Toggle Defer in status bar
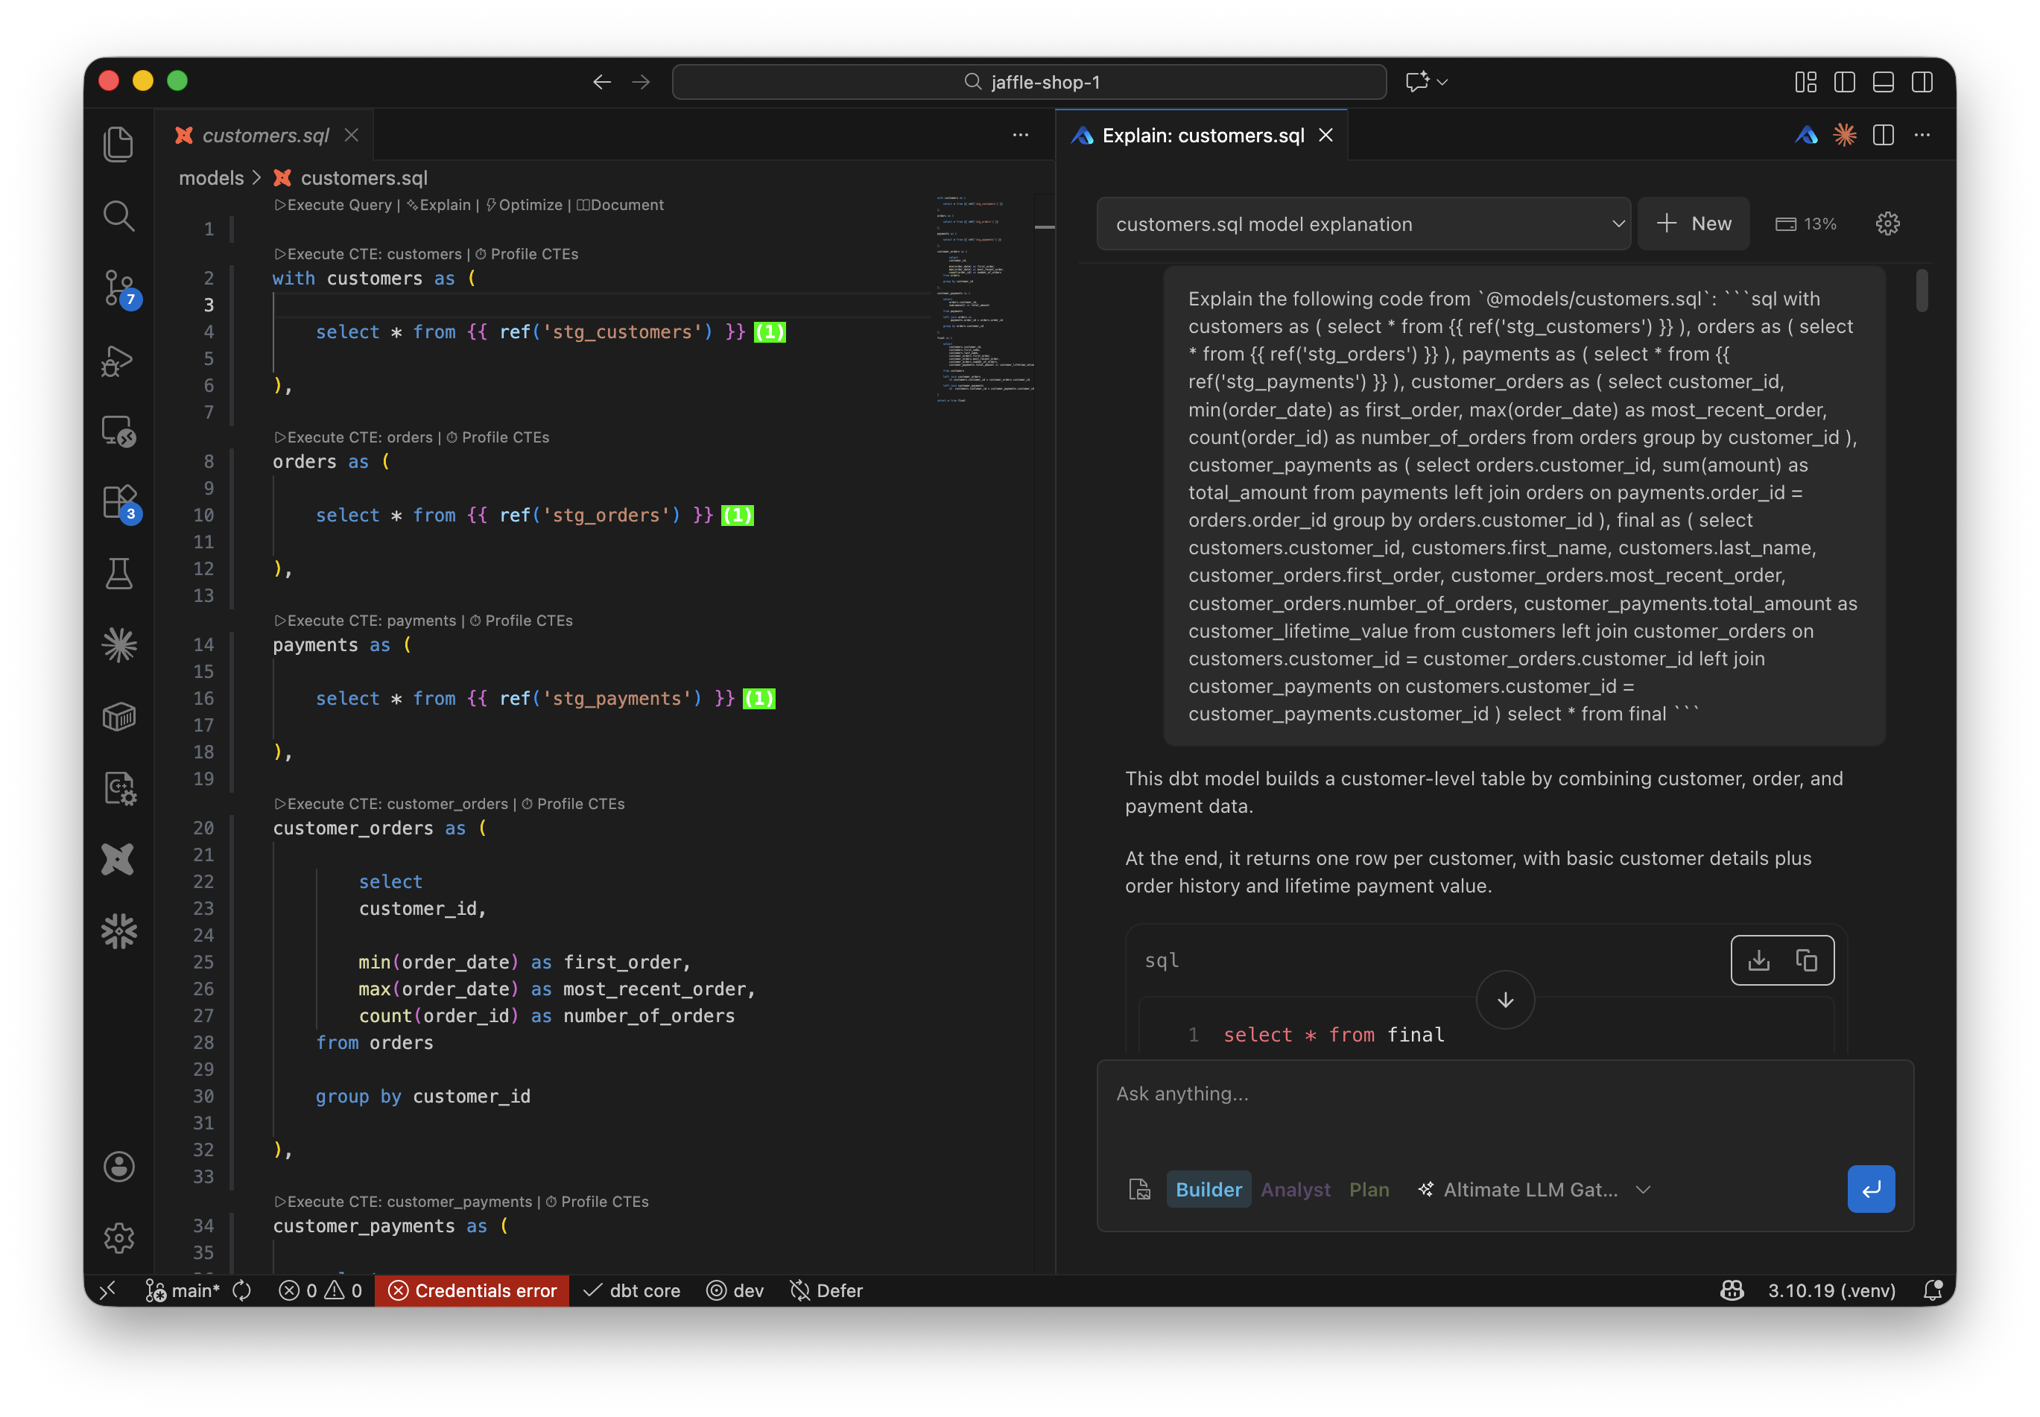The width and height of the screenshot is (2040, 1417). click(826, 1290)
